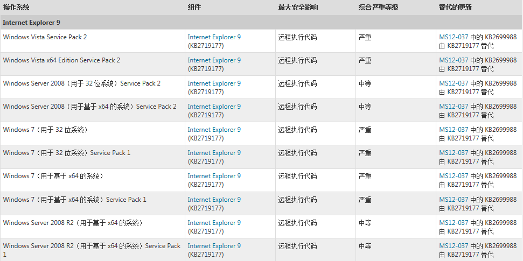
Task: Open MS12-037 link in Windows 7(用于基于 x64 的系统)row
Action: [454, 176]
